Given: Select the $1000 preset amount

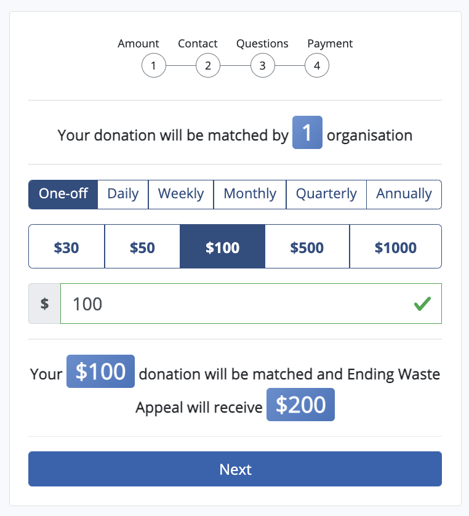Looking at the screenshot, I should (x=395, y=247).
